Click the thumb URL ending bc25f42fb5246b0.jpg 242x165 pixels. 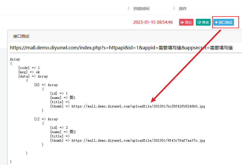pos(138,106)
